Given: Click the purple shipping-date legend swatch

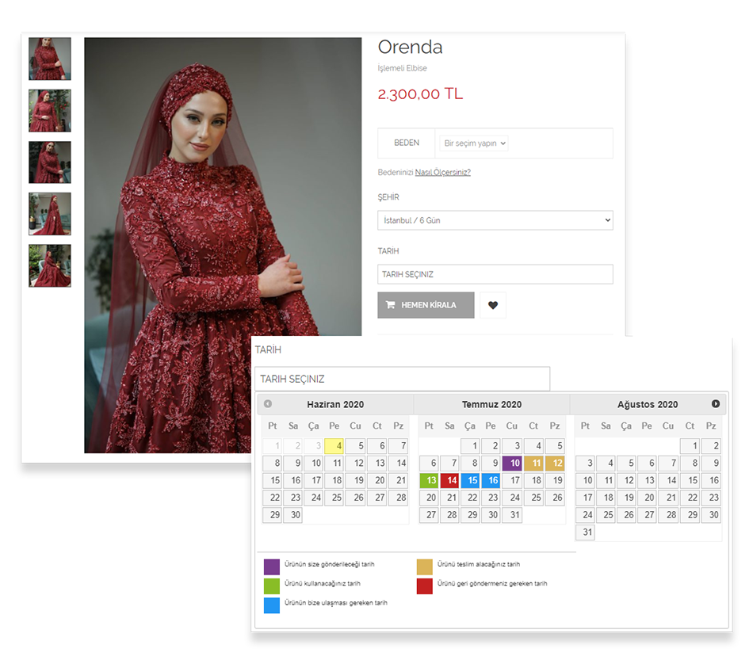Looking at the screenshot, I should [272, 567].
